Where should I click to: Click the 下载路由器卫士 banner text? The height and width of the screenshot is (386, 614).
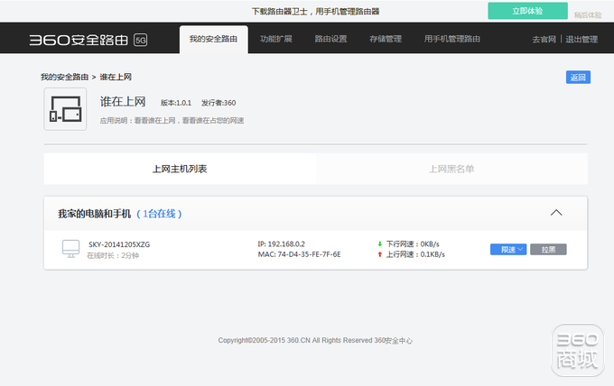(x=315, y=12)
